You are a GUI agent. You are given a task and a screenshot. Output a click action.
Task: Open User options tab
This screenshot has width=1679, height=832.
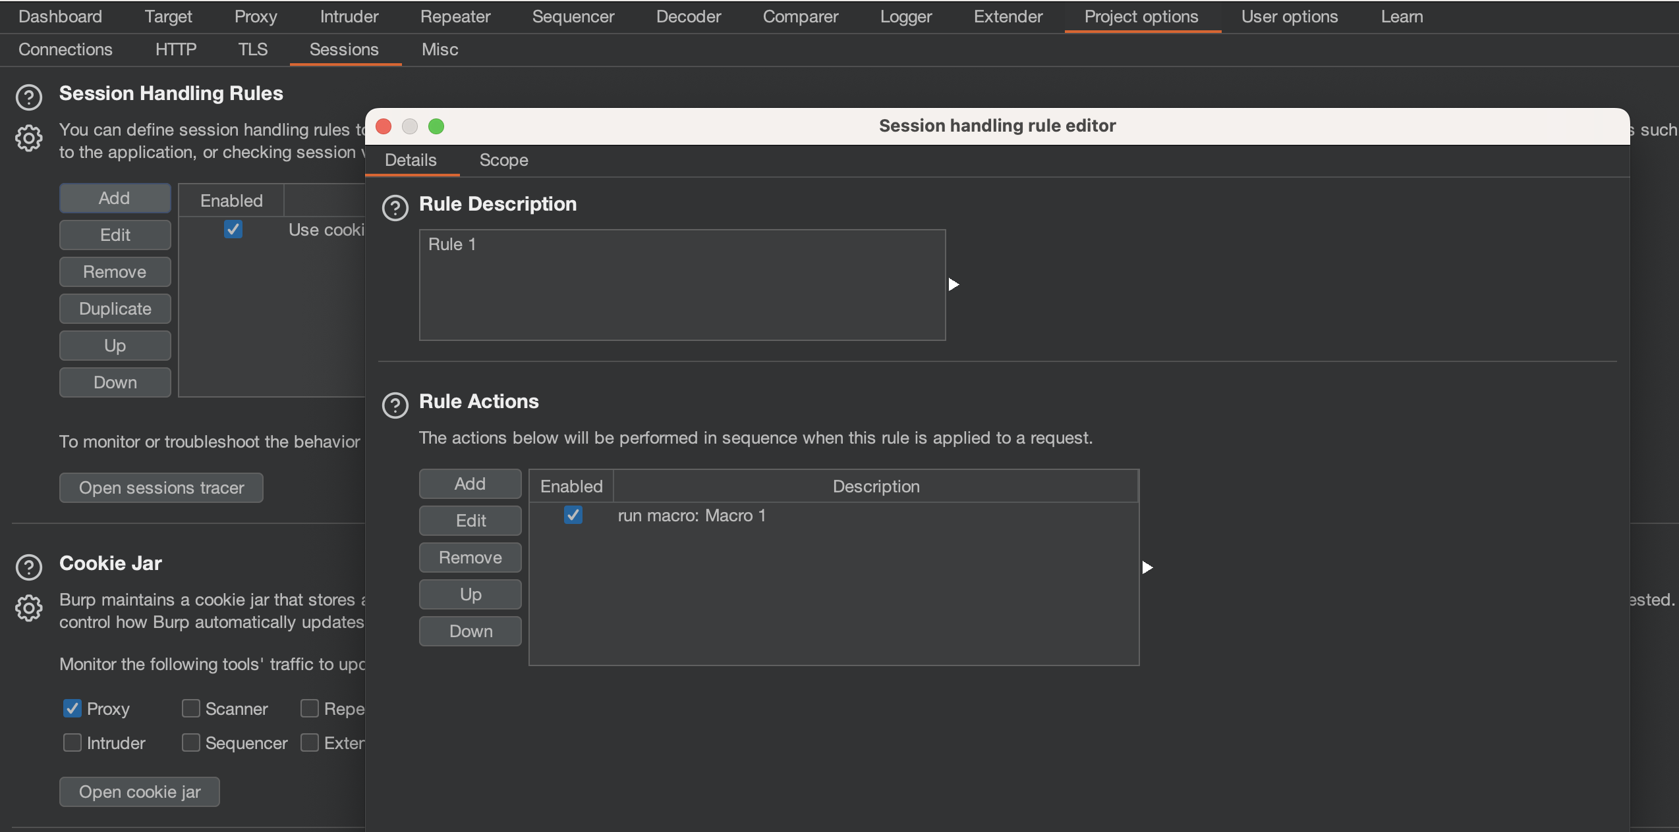click(1290, 16)
